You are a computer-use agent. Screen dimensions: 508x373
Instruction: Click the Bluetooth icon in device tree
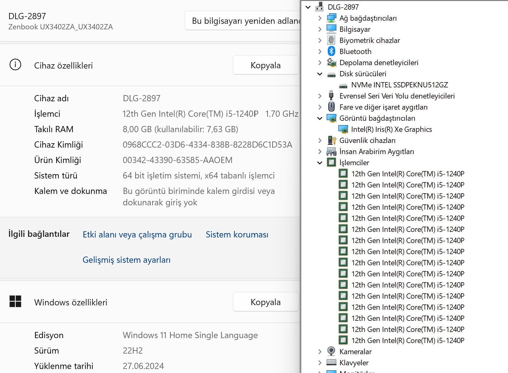331,51
